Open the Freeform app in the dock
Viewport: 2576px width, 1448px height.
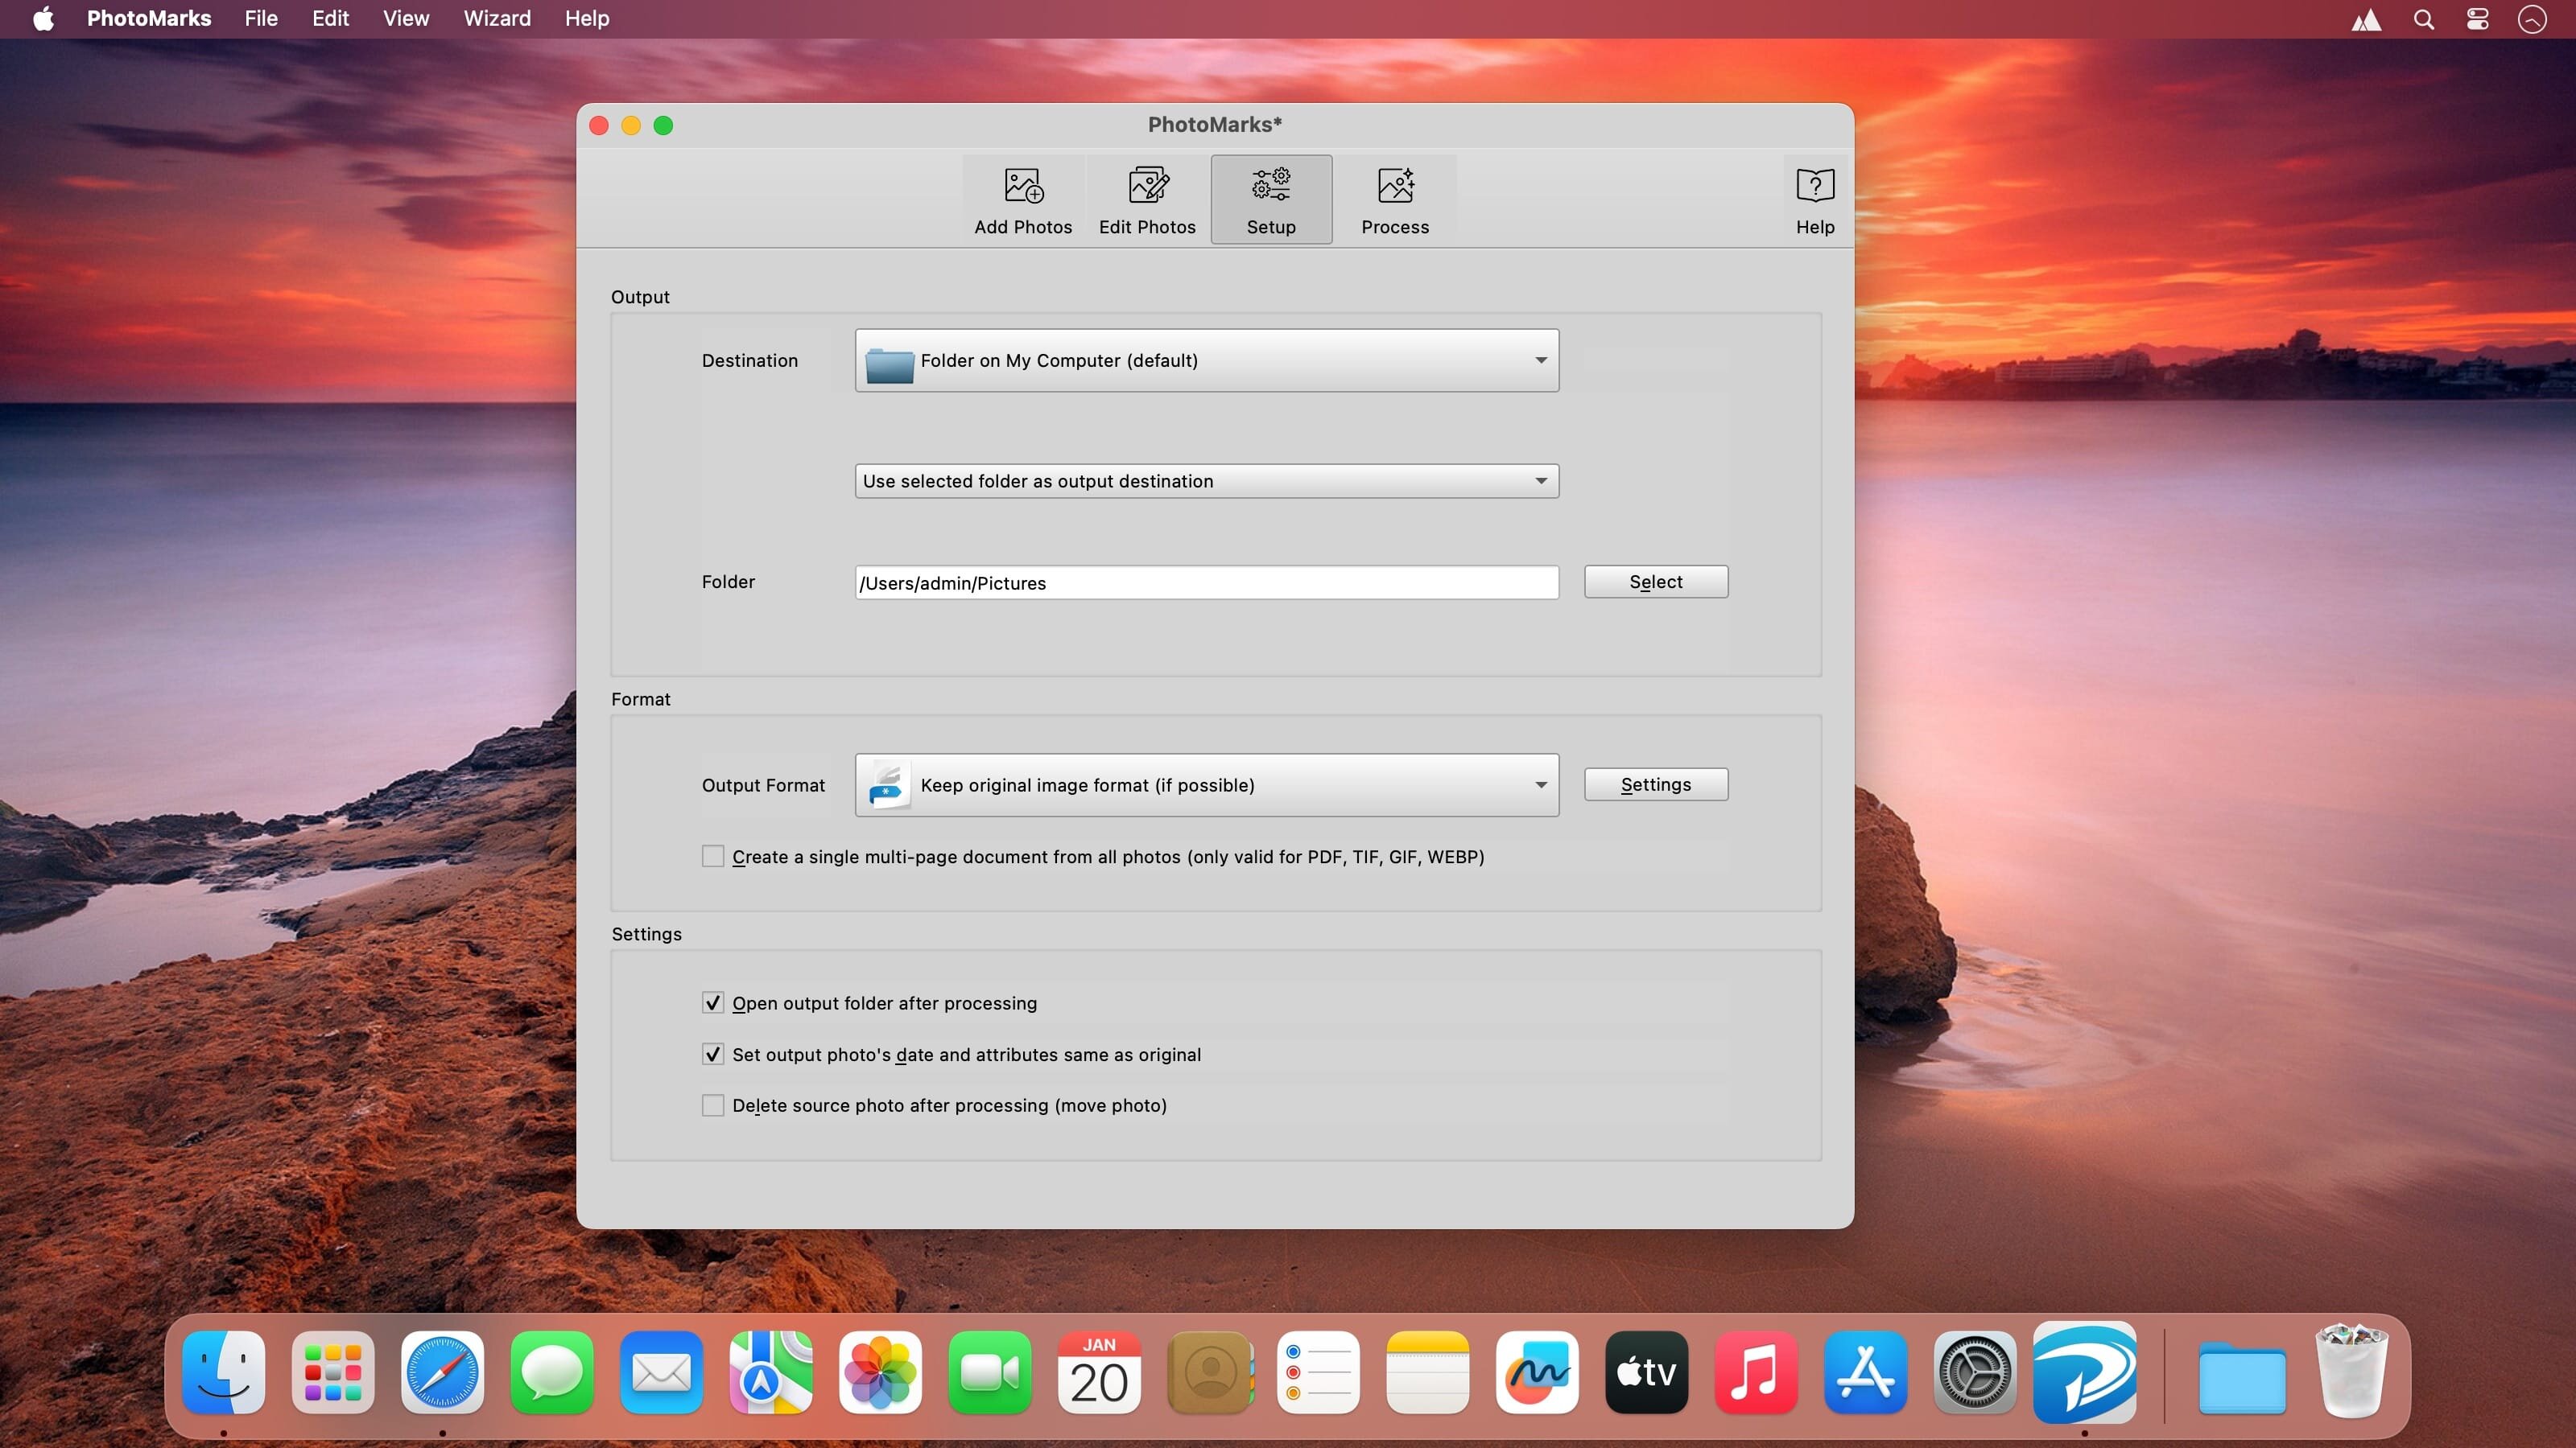click(1537, 1373)
